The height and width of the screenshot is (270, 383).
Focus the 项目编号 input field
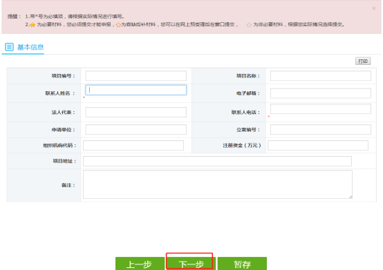pyautogui.click(x=136, y=75)
